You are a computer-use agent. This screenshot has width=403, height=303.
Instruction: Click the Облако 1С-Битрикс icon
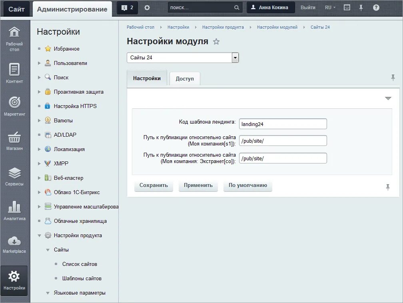[48, 192]
